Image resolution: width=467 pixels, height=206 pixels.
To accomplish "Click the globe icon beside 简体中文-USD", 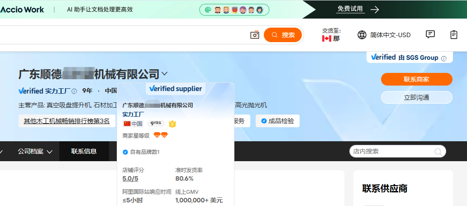I will click(x=362, y=35).
